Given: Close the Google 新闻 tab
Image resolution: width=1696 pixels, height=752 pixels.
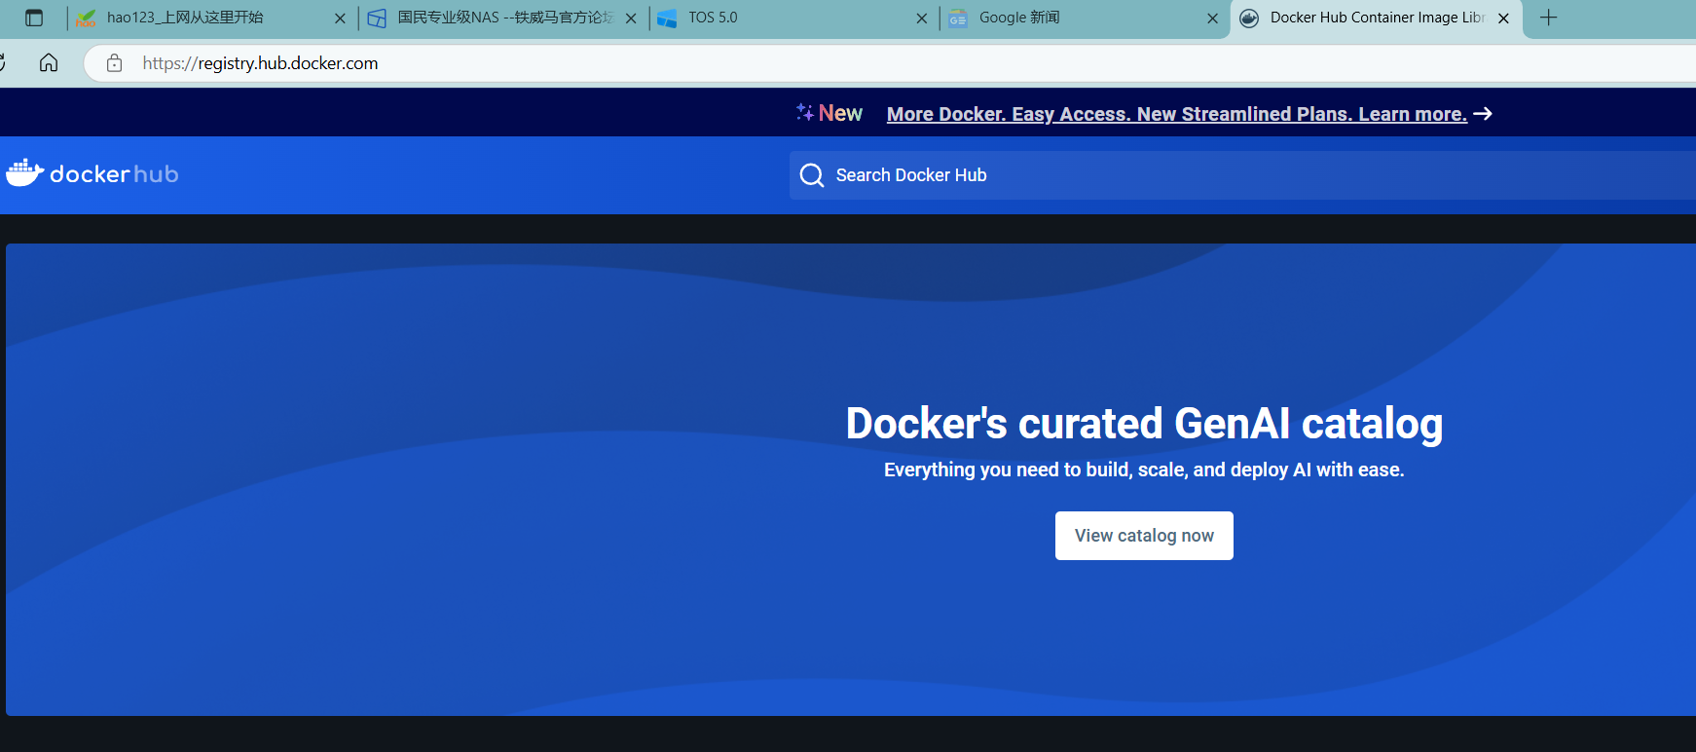Looking at the screenshot, I should pyautogui.click(x=1213, y=18).
